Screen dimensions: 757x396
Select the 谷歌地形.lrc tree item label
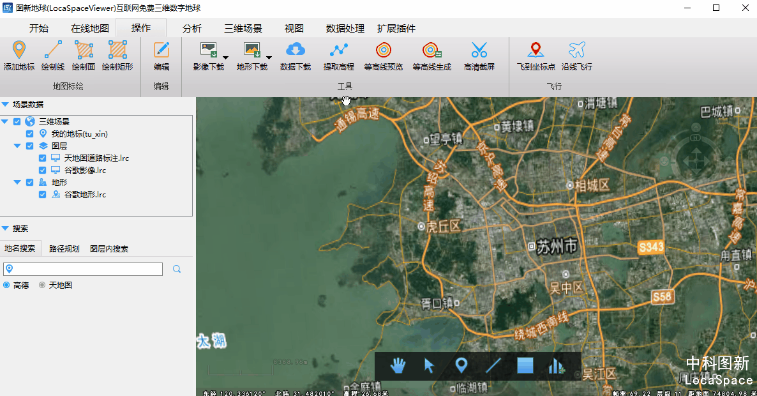(85, 194)
